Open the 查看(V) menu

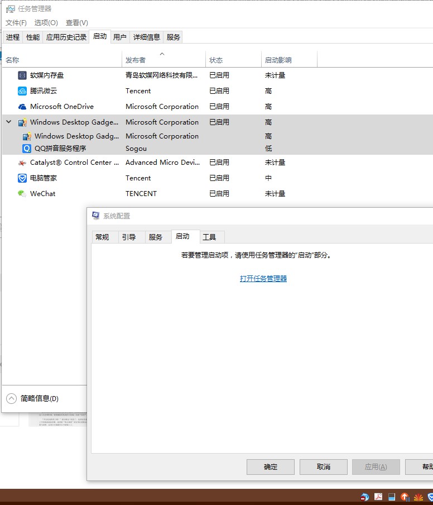tap(77, 23)
